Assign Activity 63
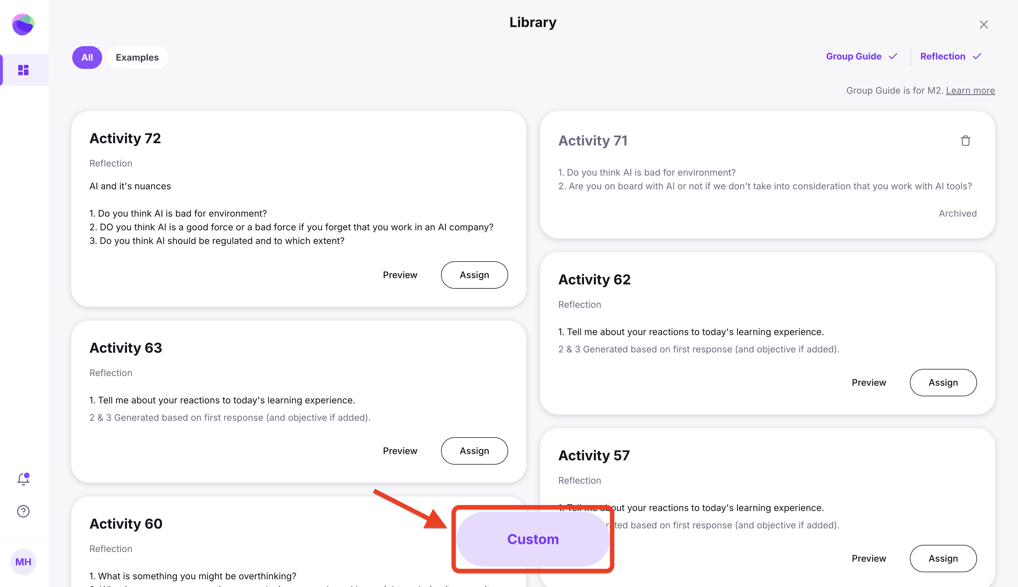This screenshot has width=1018, height=587. [474, 451]
